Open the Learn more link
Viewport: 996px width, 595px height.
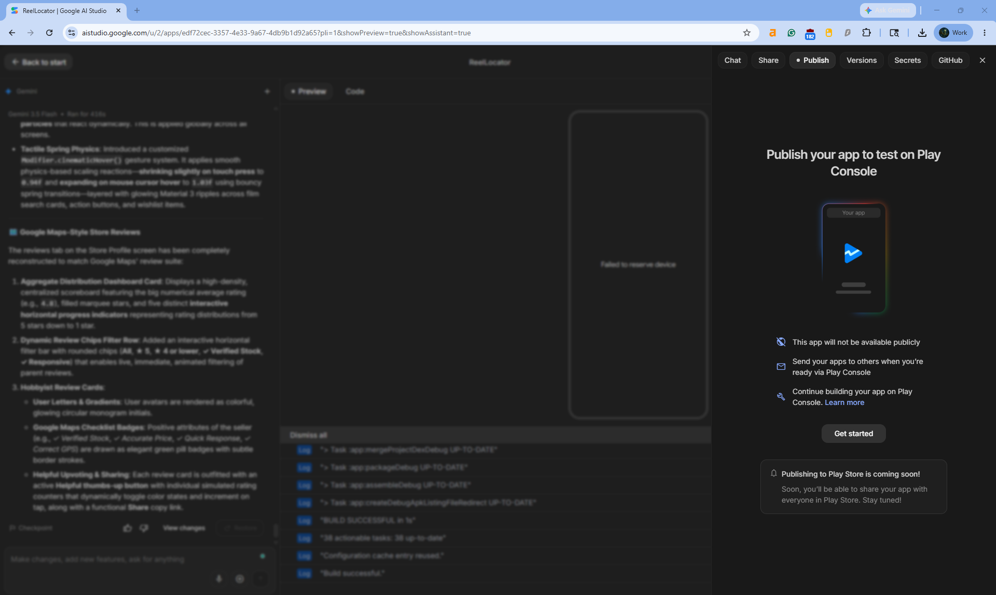pyautogui.click(x=844, y=402)
